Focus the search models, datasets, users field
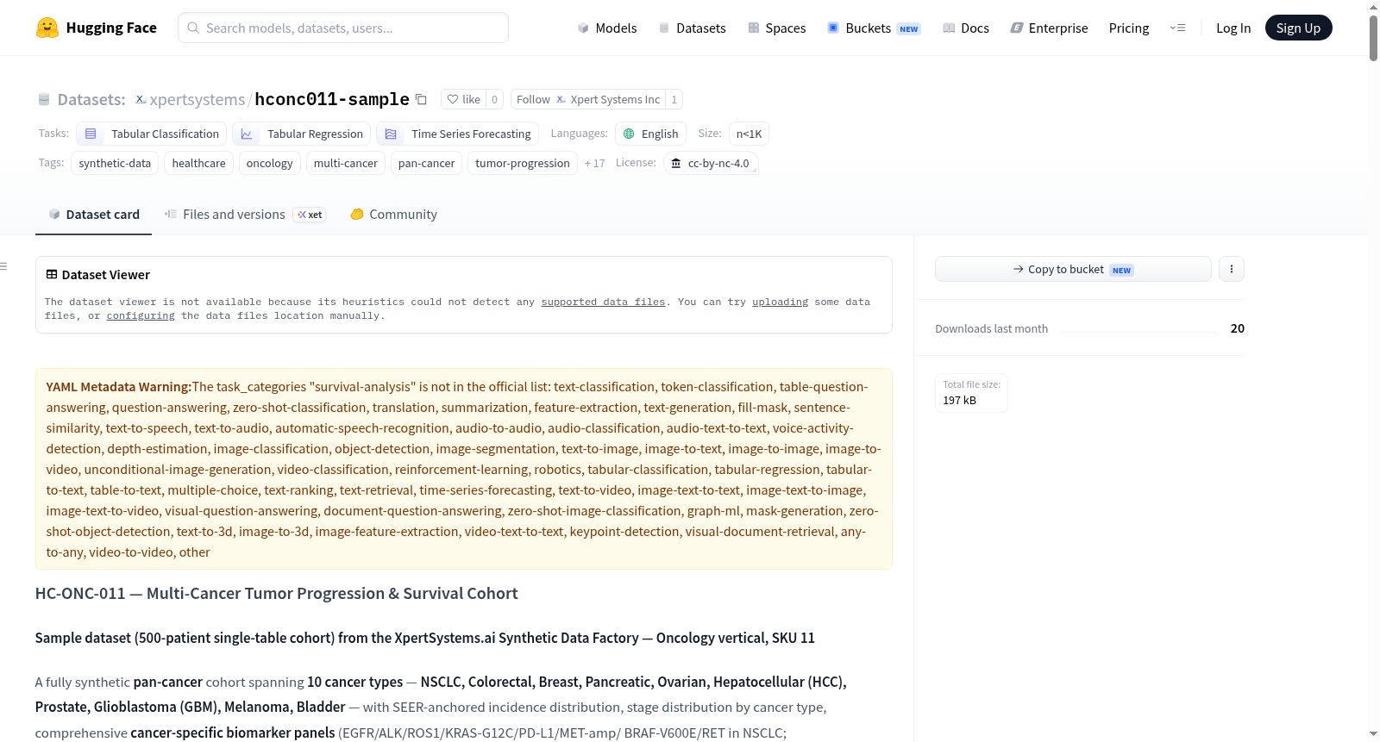1380x742 pixels. pos(343,28)
